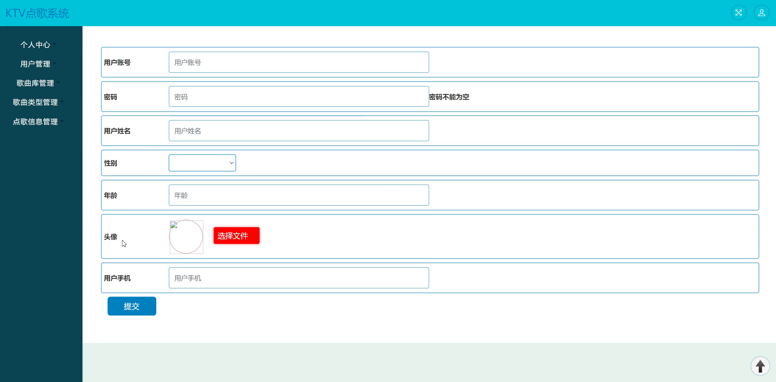Focus the 用户手机 input field
The width and height of the screenshot is (776, 382).
(299, 278)
